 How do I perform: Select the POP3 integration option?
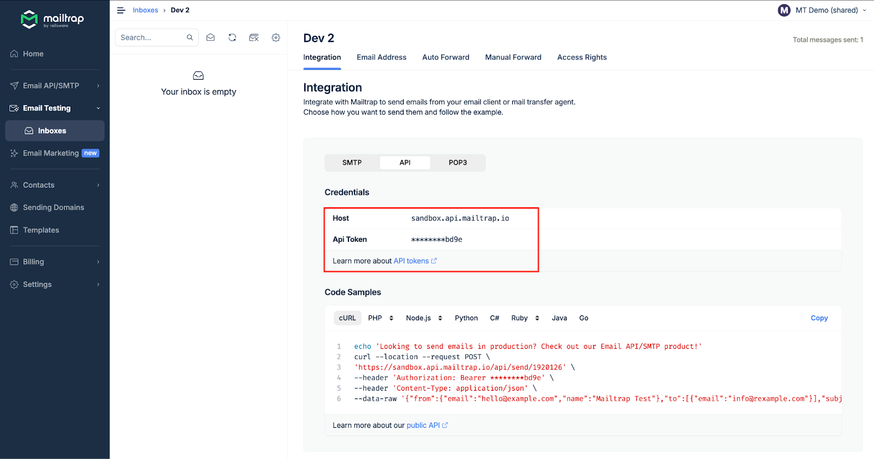(458, 163)
